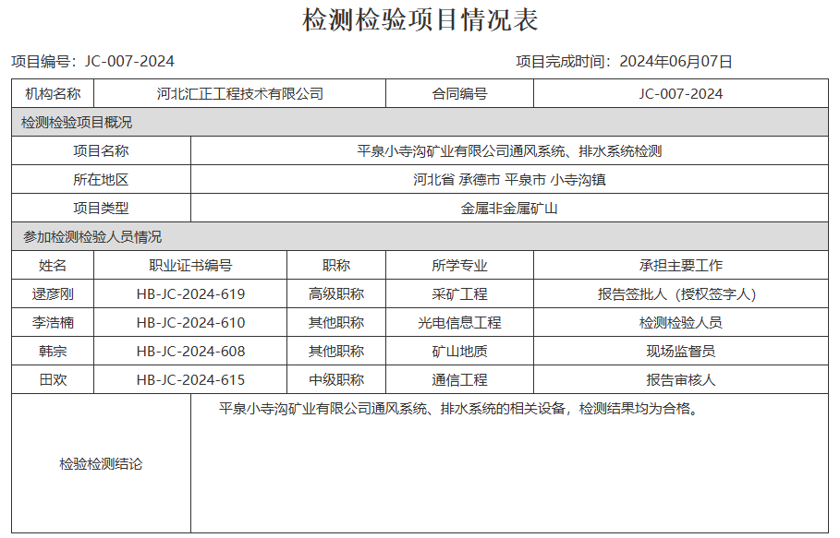This screenshot has height=538, width=840.
Task: Click the 职称 column header
Action: [336, 265]
